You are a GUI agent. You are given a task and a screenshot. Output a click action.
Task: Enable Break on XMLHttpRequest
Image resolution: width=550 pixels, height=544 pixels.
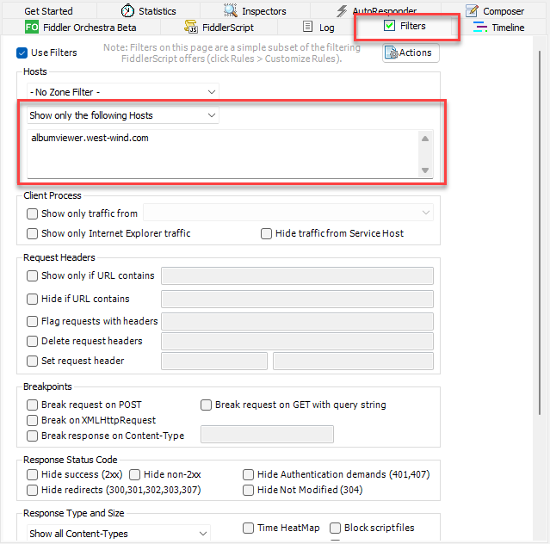(x=32, y=420)
